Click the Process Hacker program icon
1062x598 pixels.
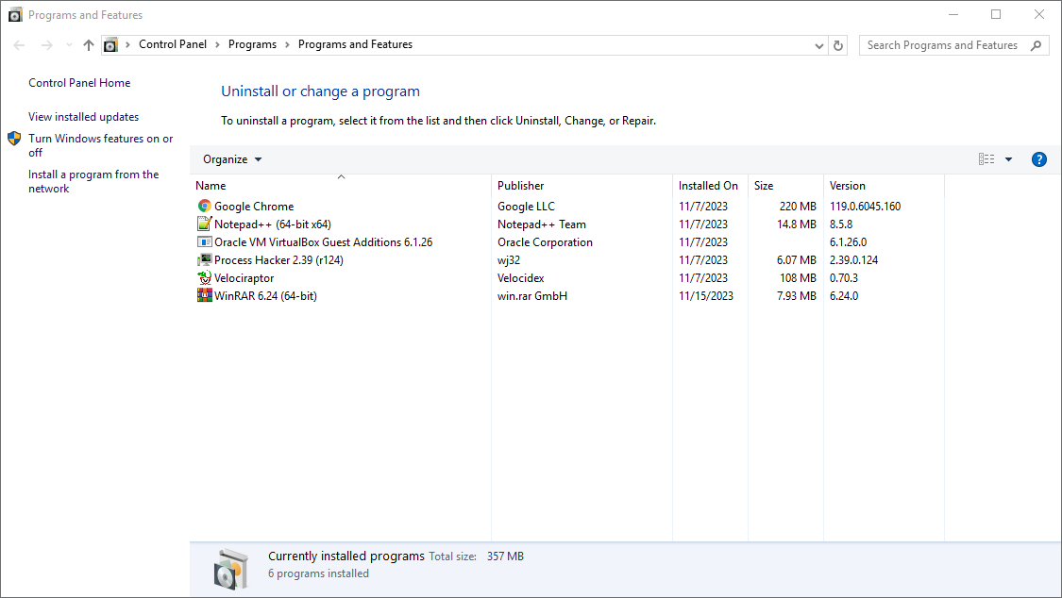[204, 259]
